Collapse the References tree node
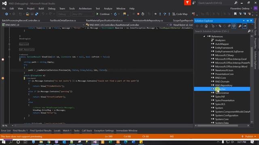Image resolution: width=259 pixels, height=145 pixels. click(204, 37)
